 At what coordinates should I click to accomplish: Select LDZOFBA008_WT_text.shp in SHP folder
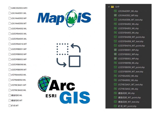tap(131, 41)
